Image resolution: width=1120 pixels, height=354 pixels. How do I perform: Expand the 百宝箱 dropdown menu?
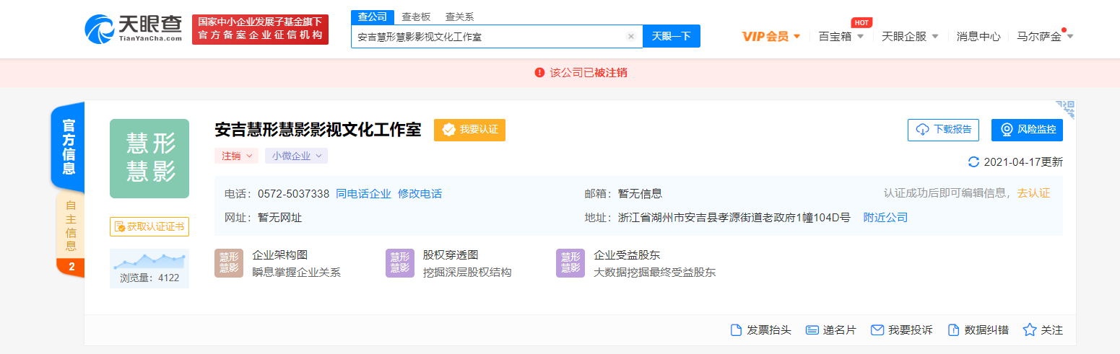(x=841, y=36)
